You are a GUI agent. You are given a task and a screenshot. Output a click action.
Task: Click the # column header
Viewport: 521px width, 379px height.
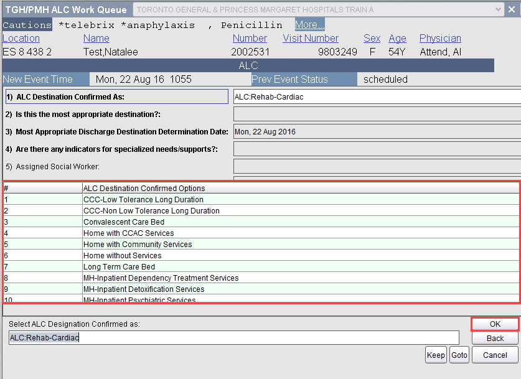pyautogui.click(x=42, y=189)
